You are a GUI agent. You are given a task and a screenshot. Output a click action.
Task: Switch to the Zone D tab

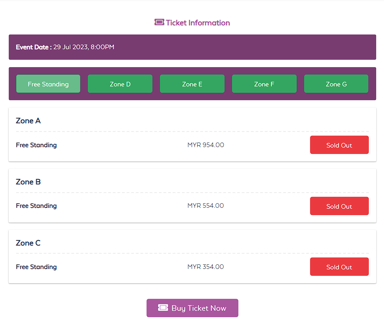click(120, 84)
